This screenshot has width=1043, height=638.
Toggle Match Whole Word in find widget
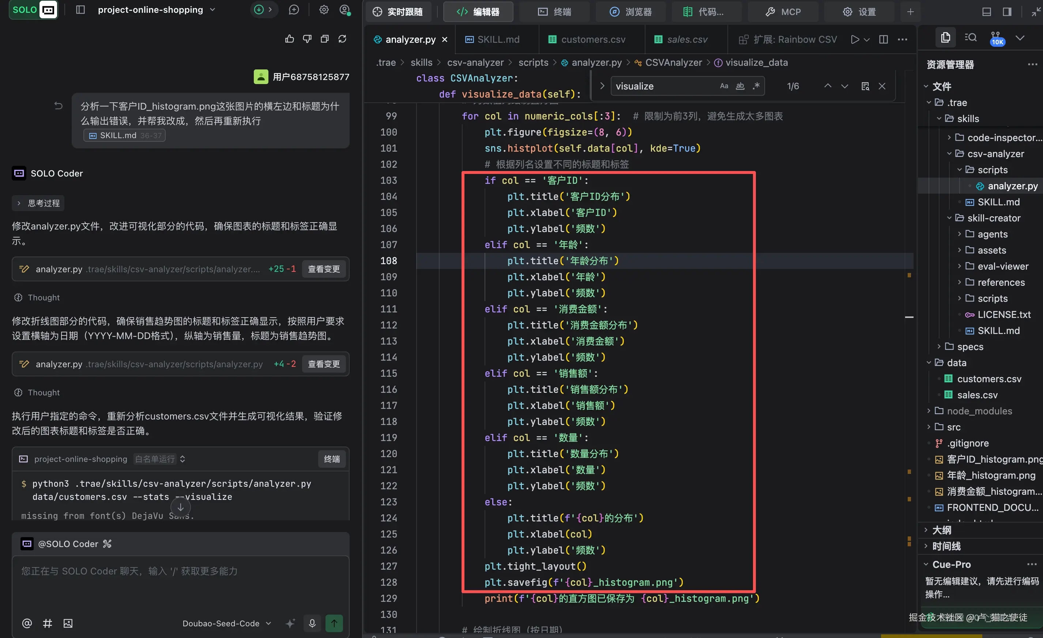[740, 86]
